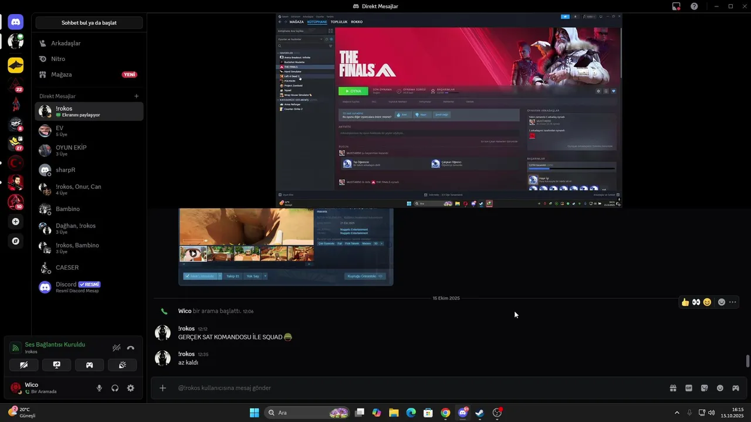Toggle noise suppression in voice panel
Screen dimensions: 751x422
point(117,348)
